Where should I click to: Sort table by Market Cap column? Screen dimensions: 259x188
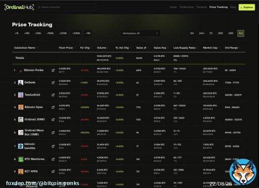pyautogui.click(x=210, y=48)
